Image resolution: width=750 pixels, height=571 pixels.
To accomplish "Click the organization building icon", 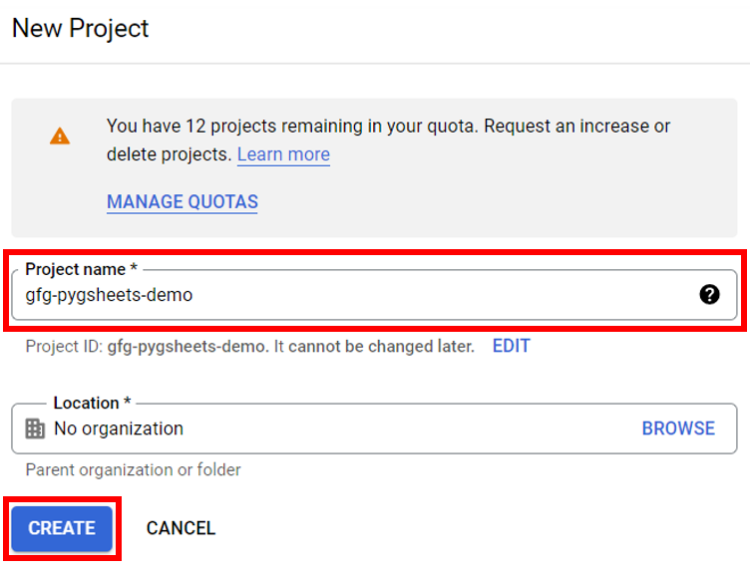I will tap(35, 428).
